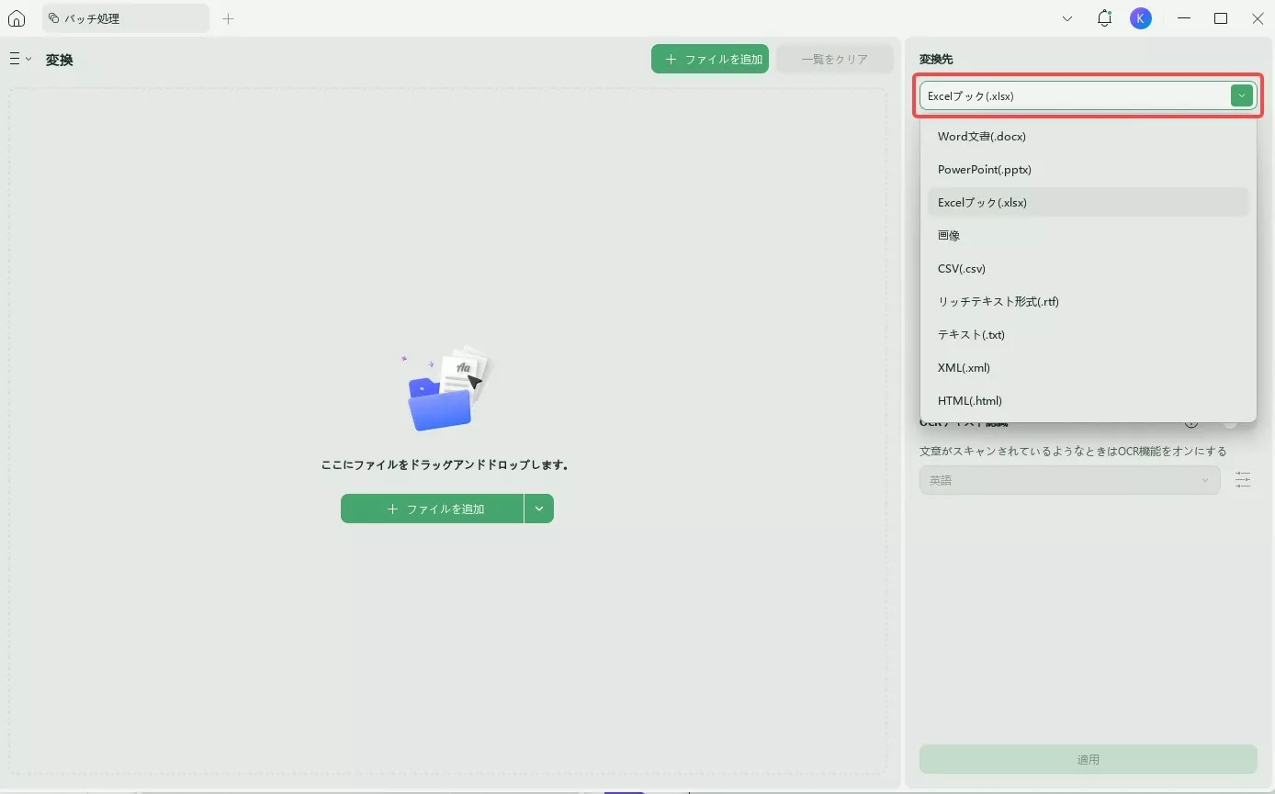Select テキスト(.txt) format
This screenshot has height=794, width=1275.
click(1089, 334)
